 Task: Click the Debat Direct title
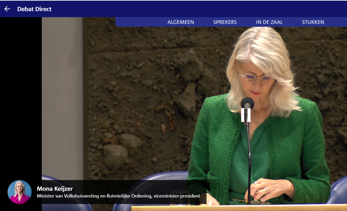[x=34, y=9]
